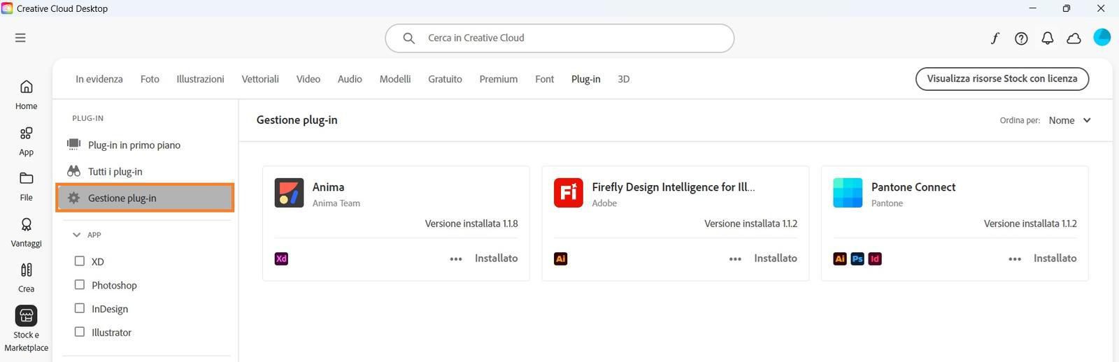This screenshot has width=1119, height=362.
Task: Open the Crea section in sidebar
Action: [x=26, y=278]
